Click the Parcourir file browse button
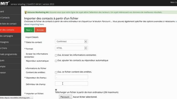The image size is (177, 99). tap(66, 97)
